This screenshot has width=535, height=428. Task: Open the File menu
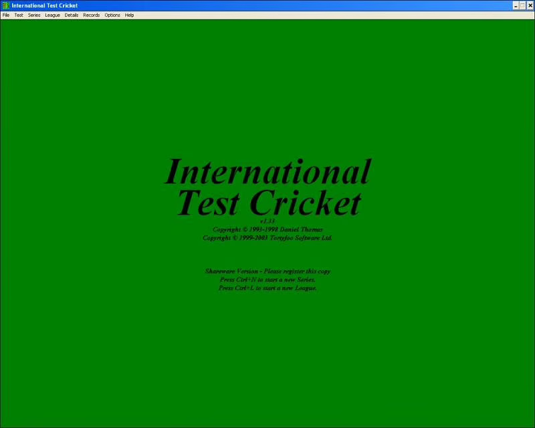click(6, 15)
